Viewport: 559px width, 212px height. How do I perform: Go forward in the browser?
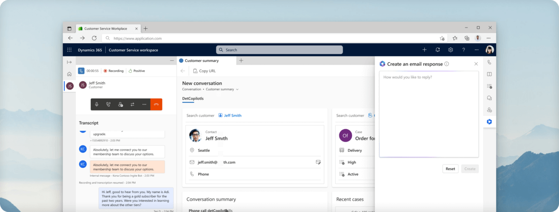point(82,38)
